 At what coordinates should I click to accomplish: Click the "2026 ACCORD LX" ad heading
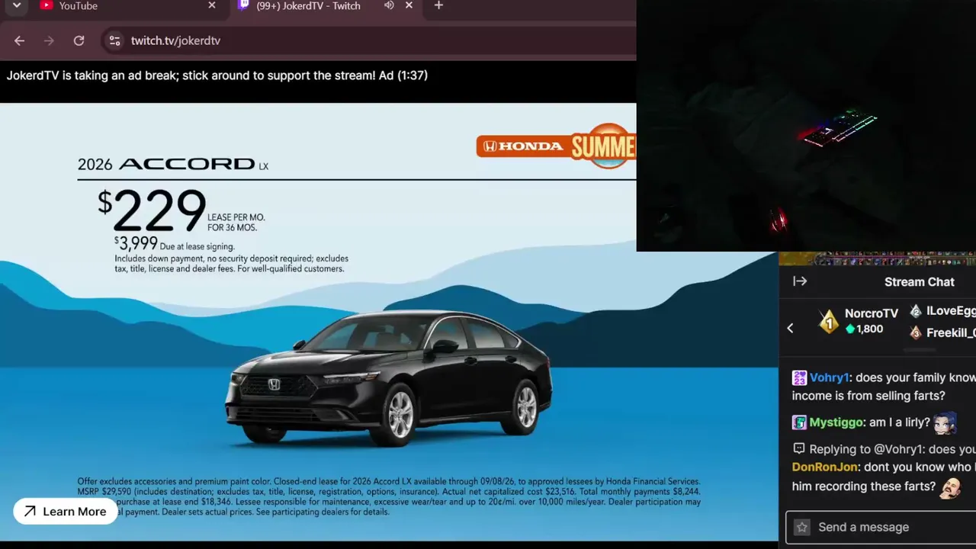[x=173, y=164]
